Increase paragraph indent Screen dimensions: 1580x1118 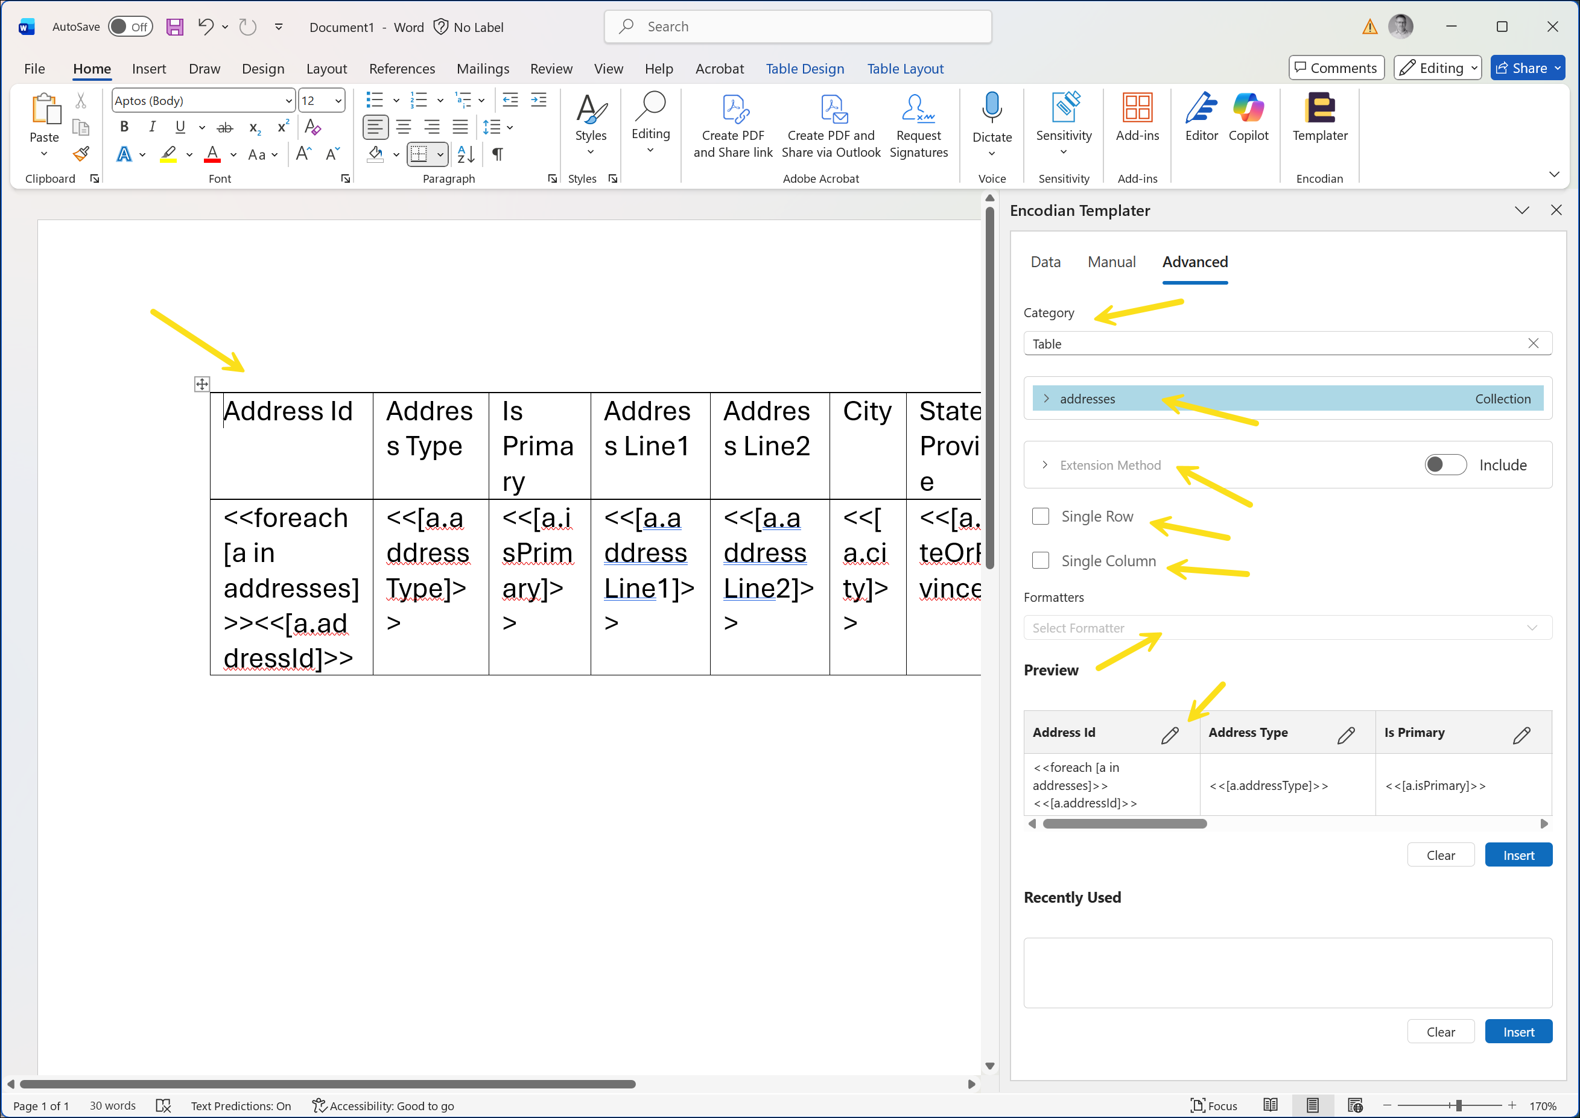[539, 101]
